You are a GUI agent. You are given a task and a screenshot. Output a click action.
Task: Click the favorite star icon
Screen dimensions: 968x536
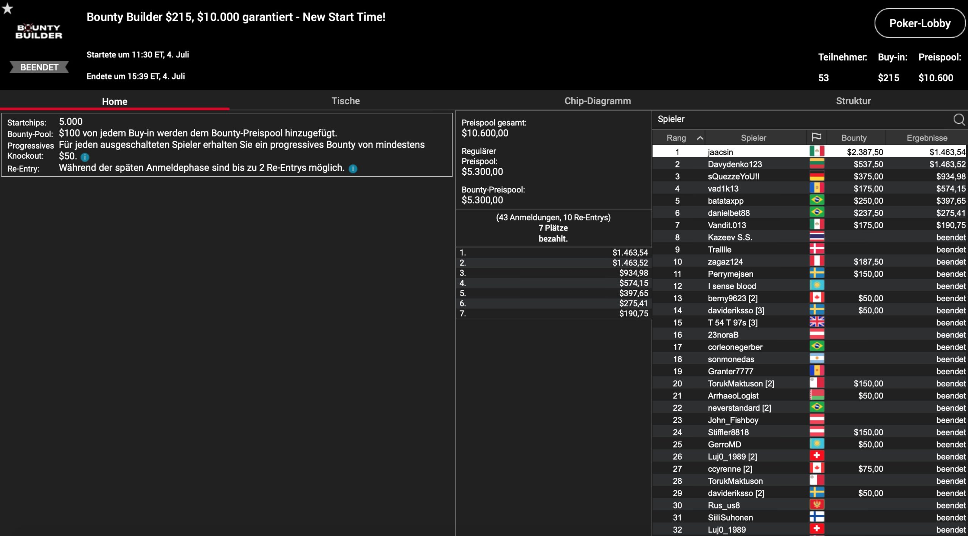[7, 8]
